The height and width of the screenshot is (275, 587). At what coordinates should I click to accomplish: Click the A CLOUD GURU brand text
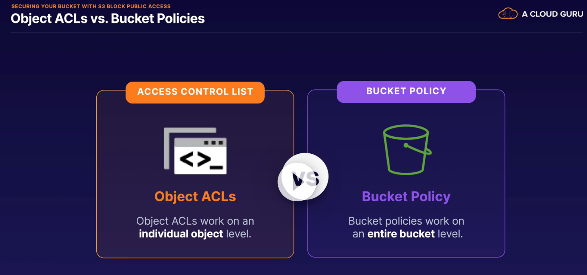552,14
